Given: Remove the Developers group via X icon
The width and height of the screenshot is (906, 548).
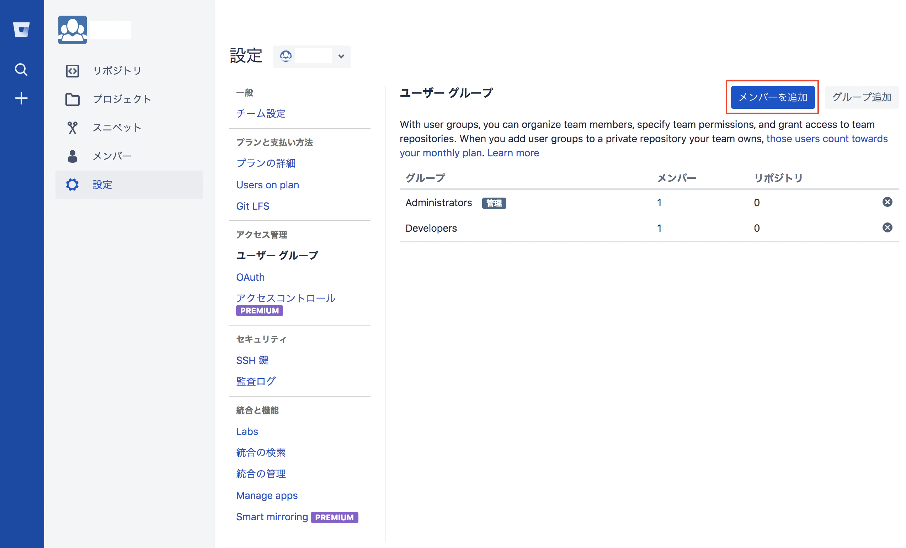Looking at the screenshot, I should pos(887,227).
